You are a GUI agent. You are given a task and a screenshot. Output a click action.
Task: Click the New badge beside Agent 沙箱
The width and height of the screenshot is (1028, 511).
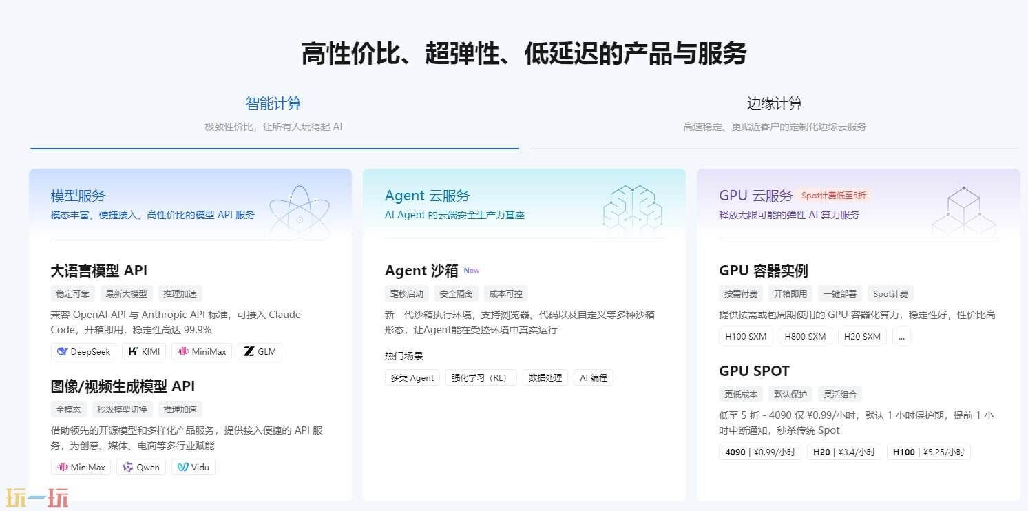[472, 270]
